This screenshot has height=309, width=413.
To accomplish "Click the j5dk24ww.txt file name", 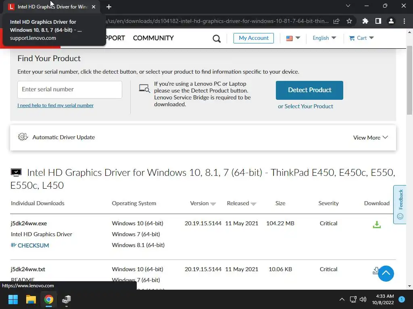I will 28,269.
